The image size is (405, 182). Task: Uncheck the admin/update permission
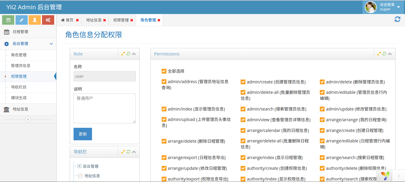click(x=322, y=109)
